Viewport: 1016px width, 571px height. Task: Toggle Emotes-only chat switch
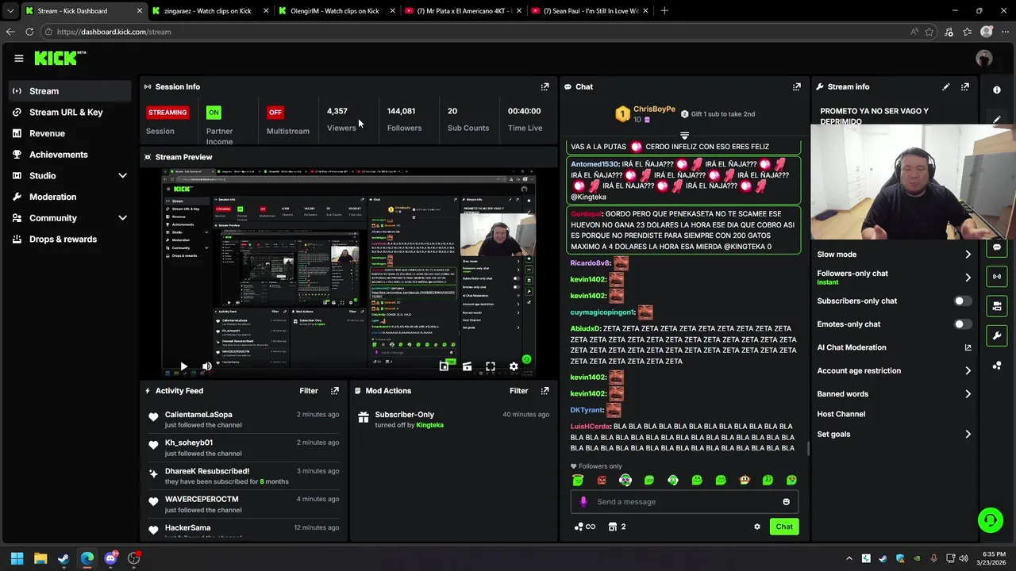961,324
